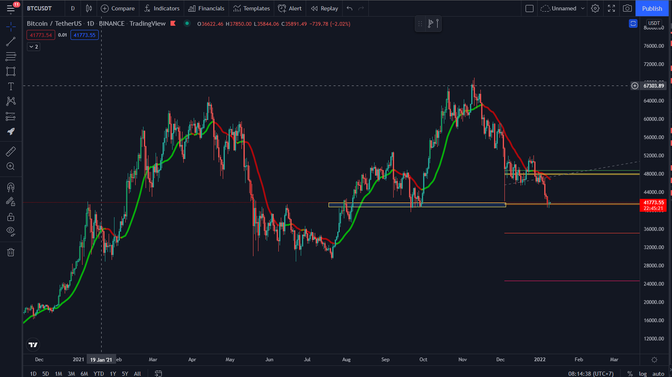Image resolution: width=672 pixels, height=377 pixels.
Task: Select the 1D date range
Action: (33, 374)
